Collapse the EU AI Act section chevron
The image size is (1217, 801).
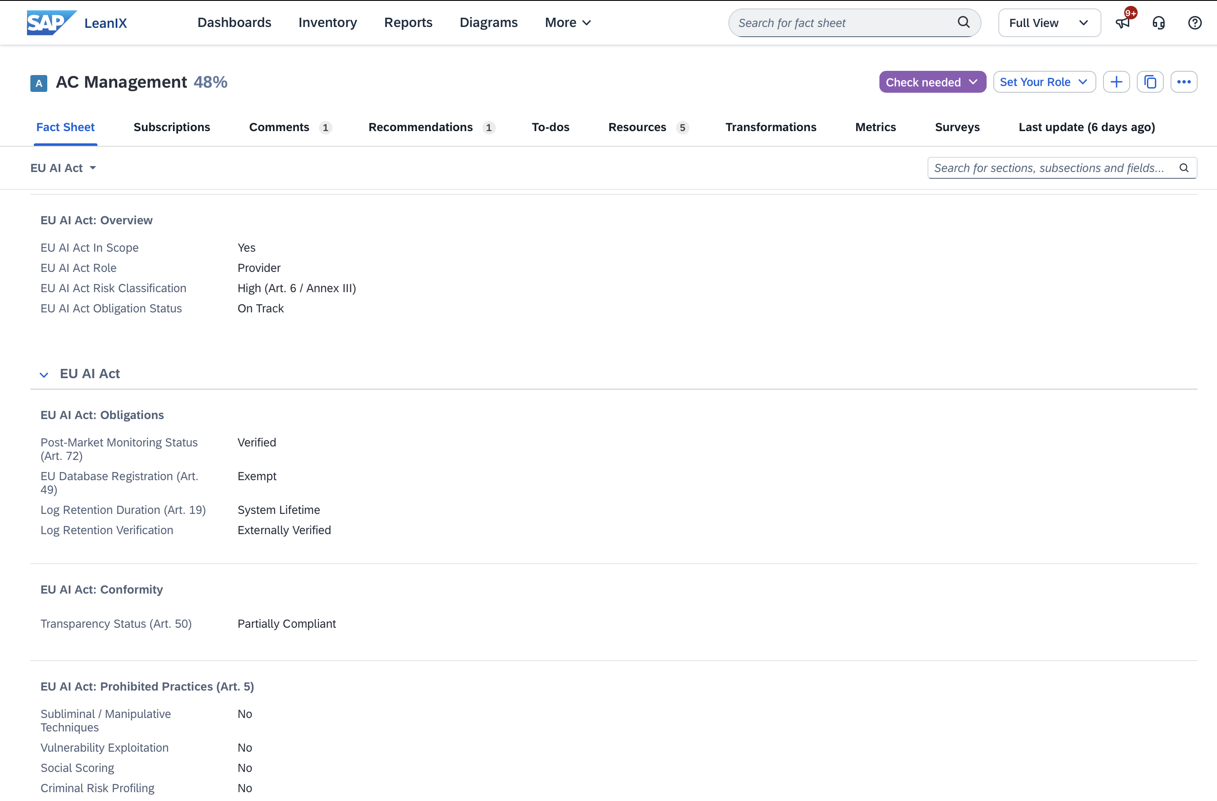click(44, 375)
